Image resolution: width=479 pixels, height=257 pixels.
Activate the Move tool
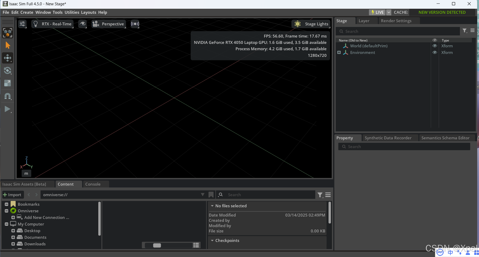coord(7,58)
